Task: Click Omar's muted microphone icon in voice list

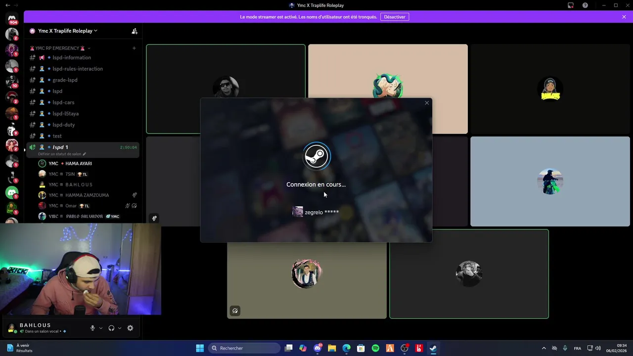Action: (128, 206)
